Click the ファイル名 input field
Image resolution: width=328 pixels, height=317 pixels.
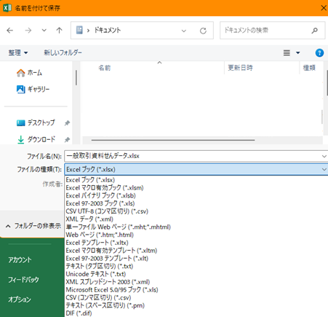point(196,156)
